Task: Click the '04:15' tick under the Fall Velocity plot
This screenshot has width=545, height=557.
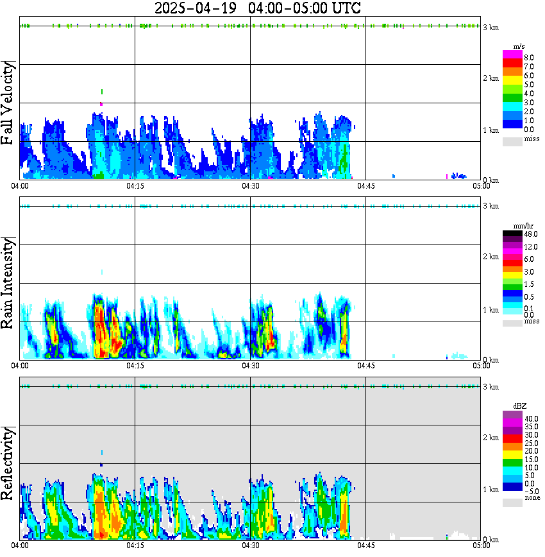Action: tap(135, 186)
